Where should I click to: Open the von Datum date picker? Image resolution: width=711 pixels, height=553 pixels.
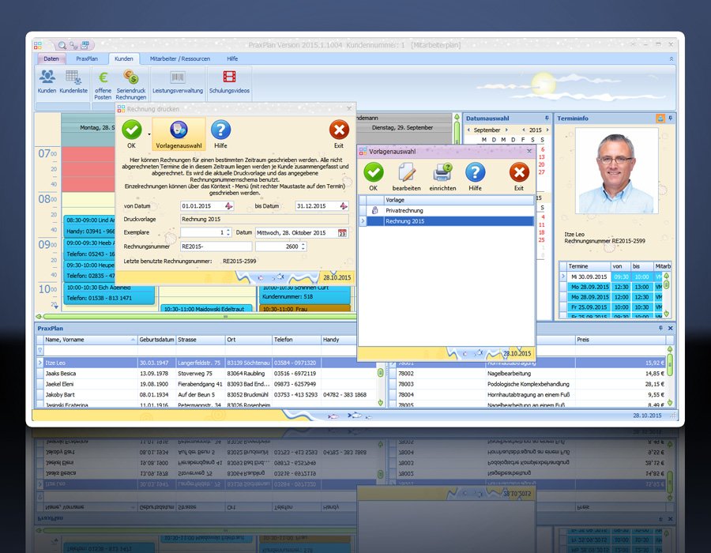[229, 206]
